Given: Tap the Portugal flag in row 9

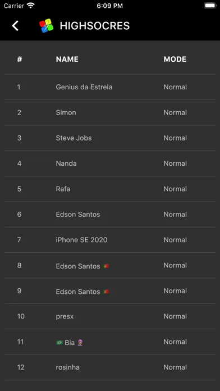Looking at the screenshot, I should 106,292.
